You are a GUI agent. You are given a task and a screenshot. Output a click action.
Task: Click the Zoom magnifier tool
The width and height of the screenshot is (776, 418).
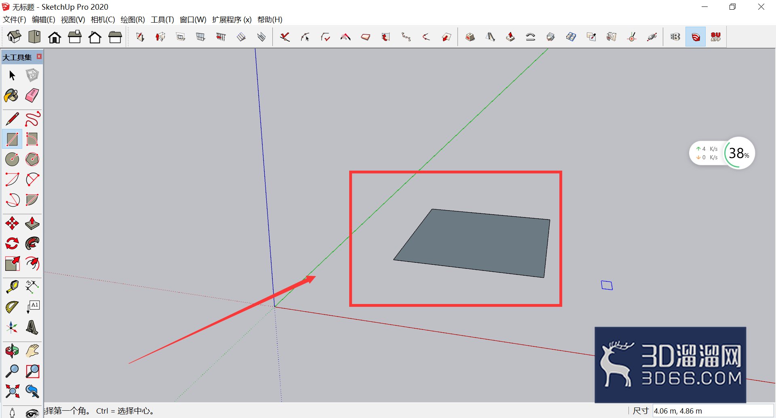pyautogui.click(x=12, y=371)
